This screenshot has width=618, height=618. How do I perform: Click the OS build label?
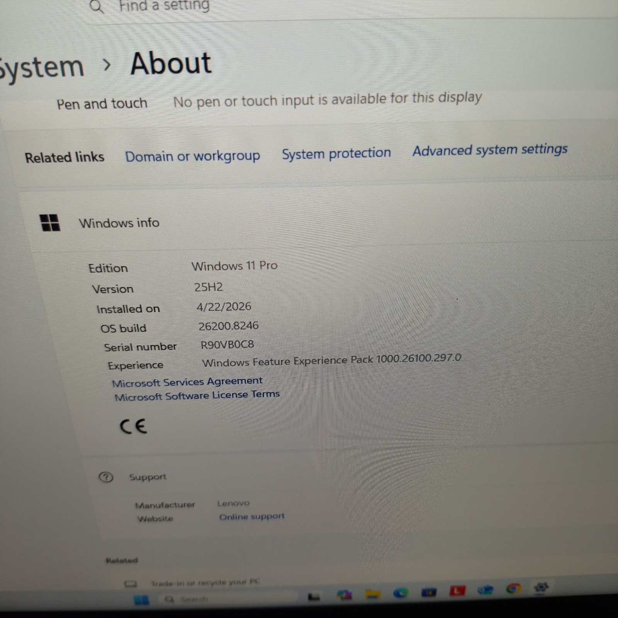(x=124, y=328)
